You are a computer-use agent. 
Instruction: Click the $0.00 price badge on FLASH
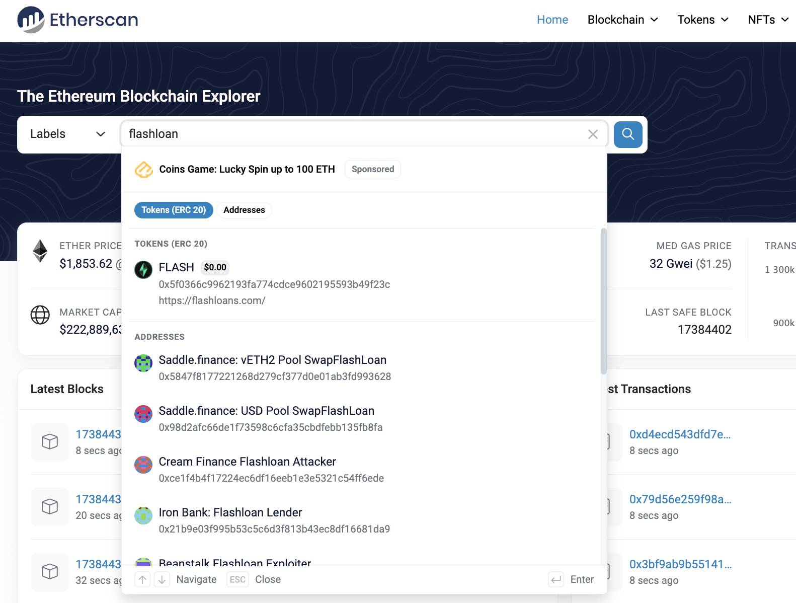point(215,267)
